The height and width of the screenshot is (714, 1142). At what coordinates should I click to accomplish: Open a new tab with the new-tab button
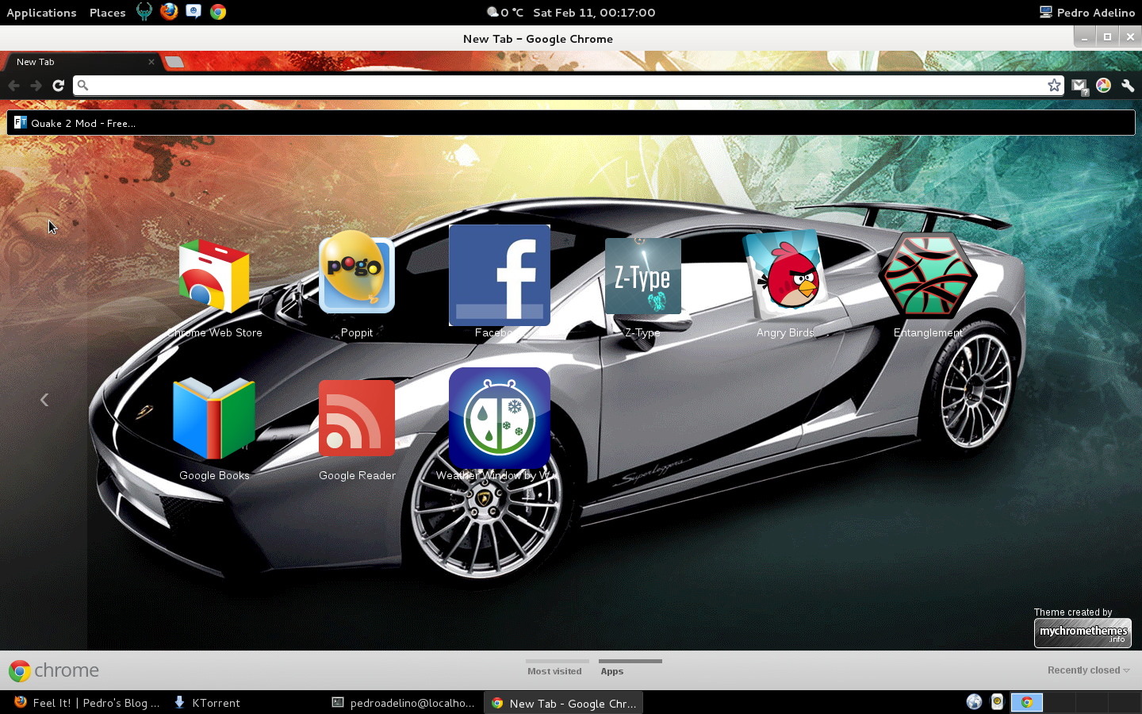[x=174, y=62]
